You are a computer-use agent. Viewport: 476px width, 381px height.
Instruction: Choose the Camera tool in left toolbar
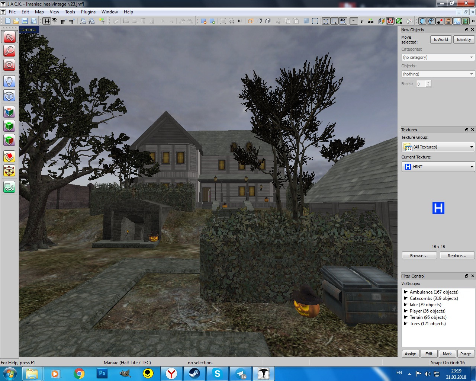point(9,65)
